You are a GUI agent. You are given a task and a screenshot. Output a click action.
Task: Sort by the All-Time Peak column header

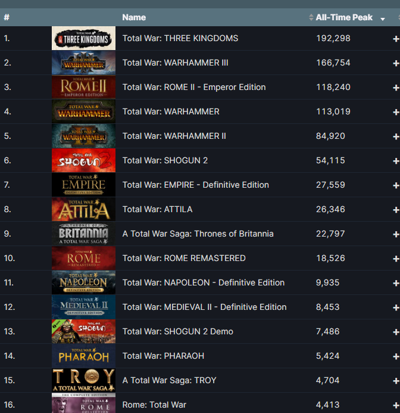click(344, 17)
